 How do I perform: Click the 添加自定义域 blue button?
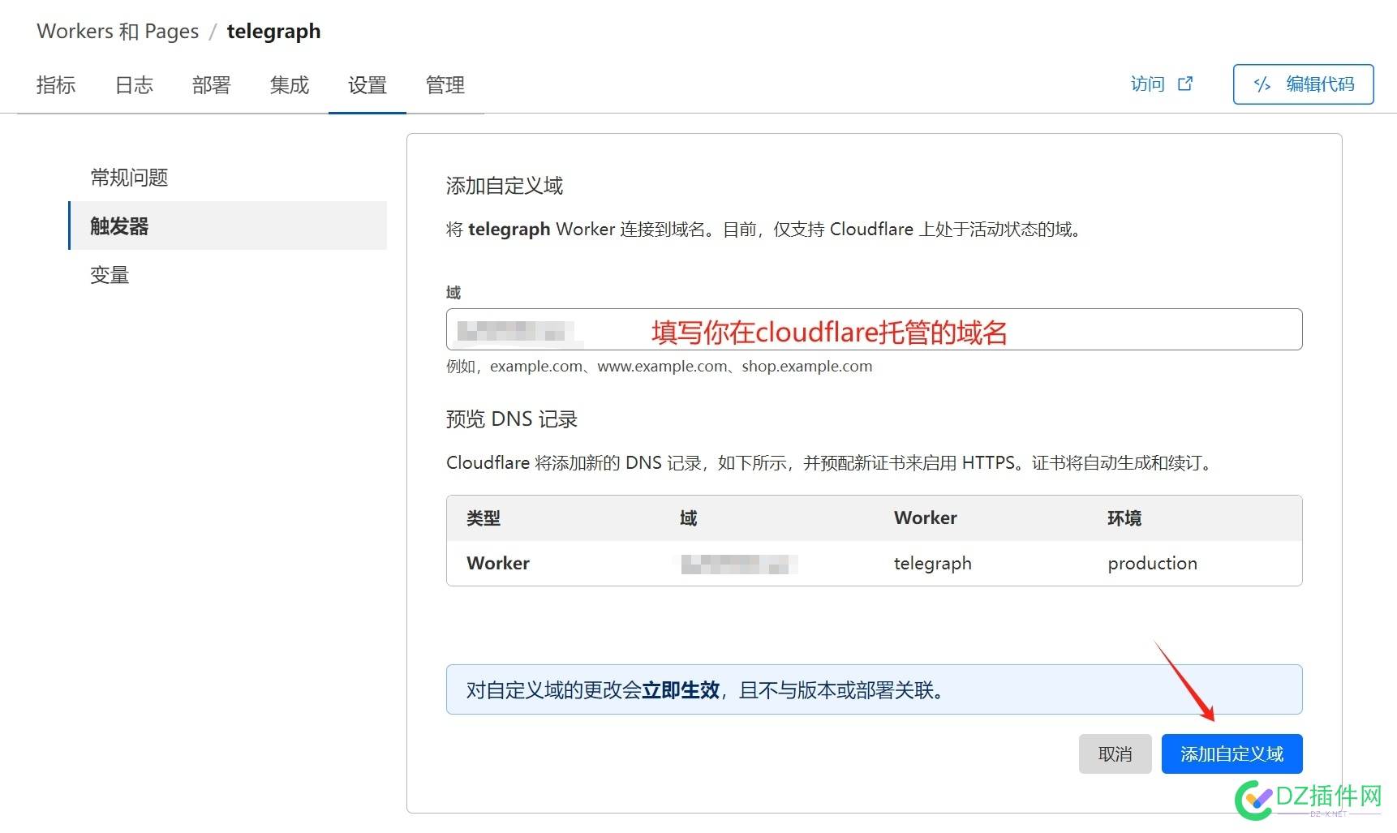(1232, 754)
